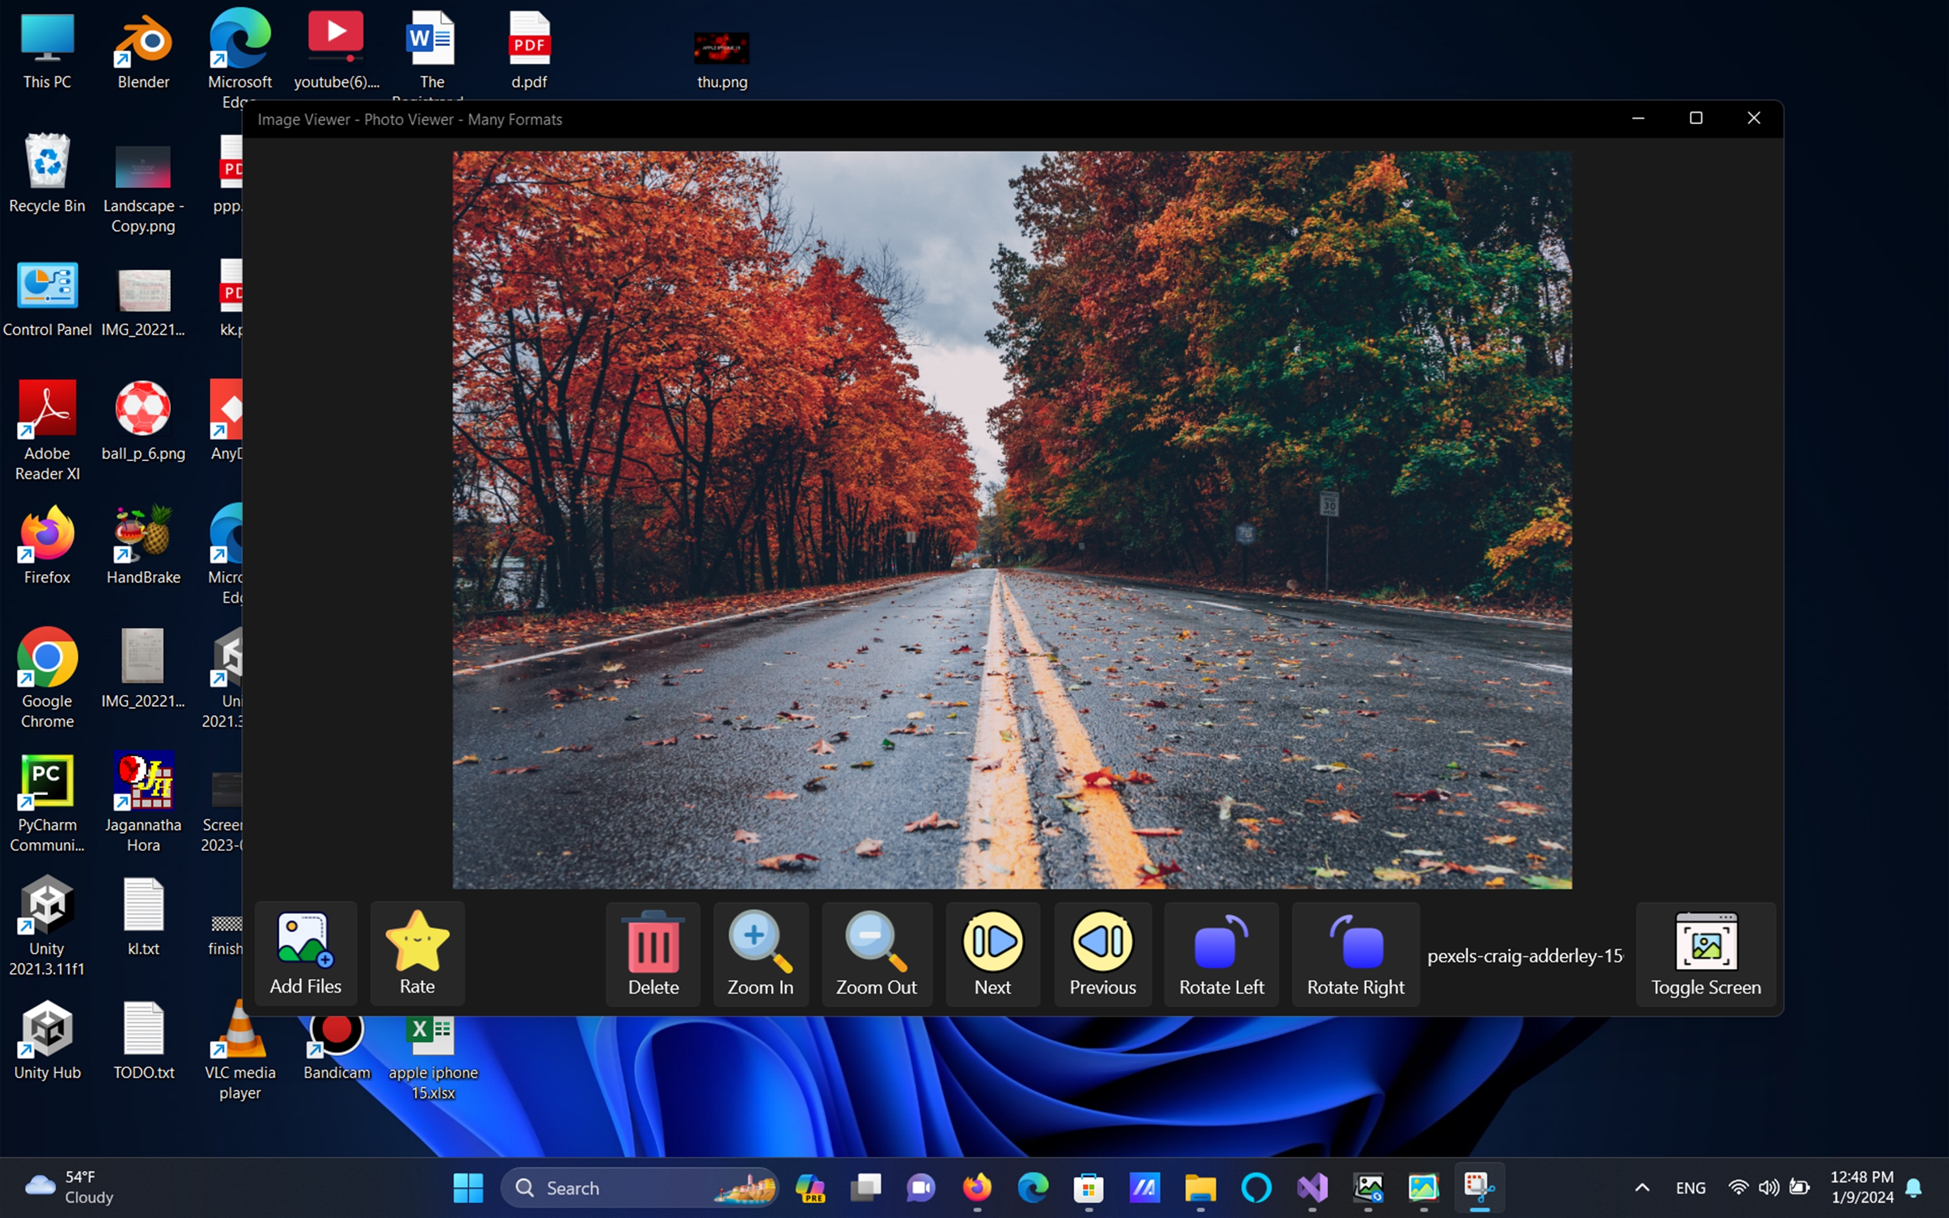Go to the Previous image

(1102, 953)
